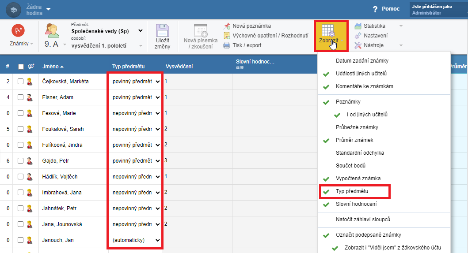This screenshot has width=468, height=253.
Task: Check the box for Foukalová, Sarah
Action: 20,129
